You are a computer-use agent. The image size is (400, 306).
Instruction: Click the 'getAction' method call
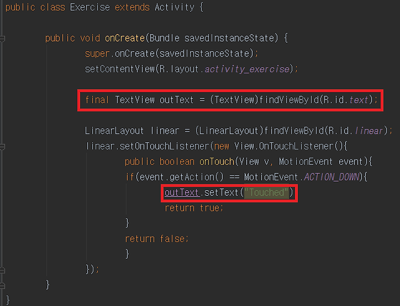[192, 177]
